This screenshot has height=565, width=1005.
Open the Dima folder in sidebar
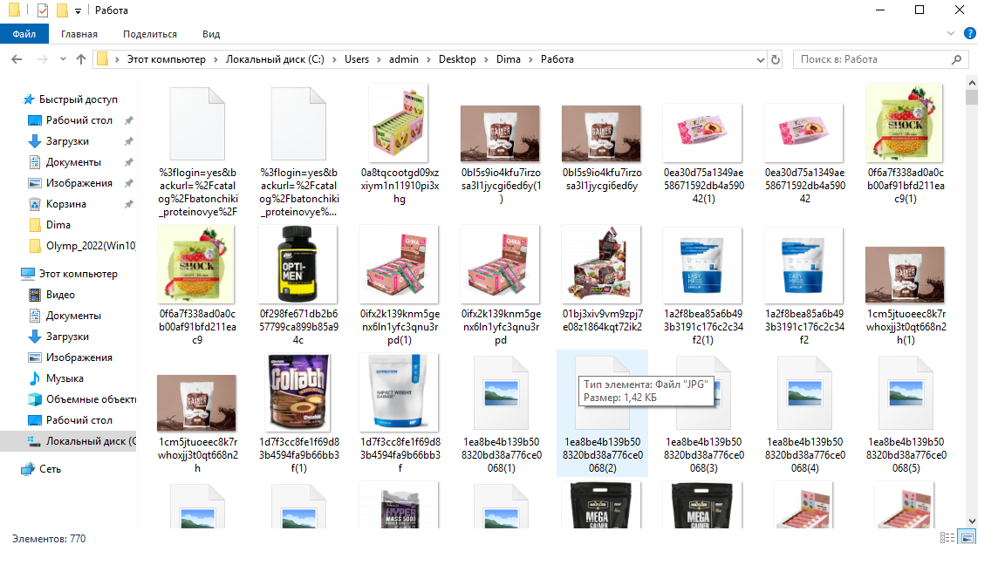(x=58, y=225)
